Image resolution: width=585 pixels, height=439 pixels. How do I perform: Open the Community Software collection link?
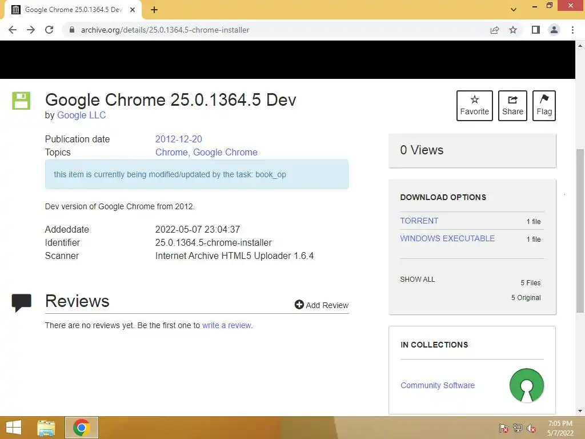click(x=438, y=385)
